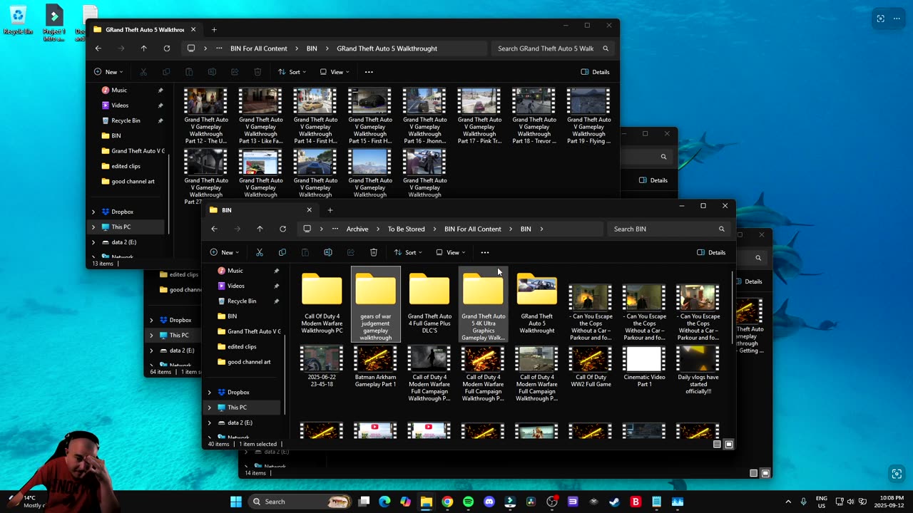The image size is (913, 513).
Task: Expand hidden breadcrumb folders in BIN window
Action: [335, 229]
